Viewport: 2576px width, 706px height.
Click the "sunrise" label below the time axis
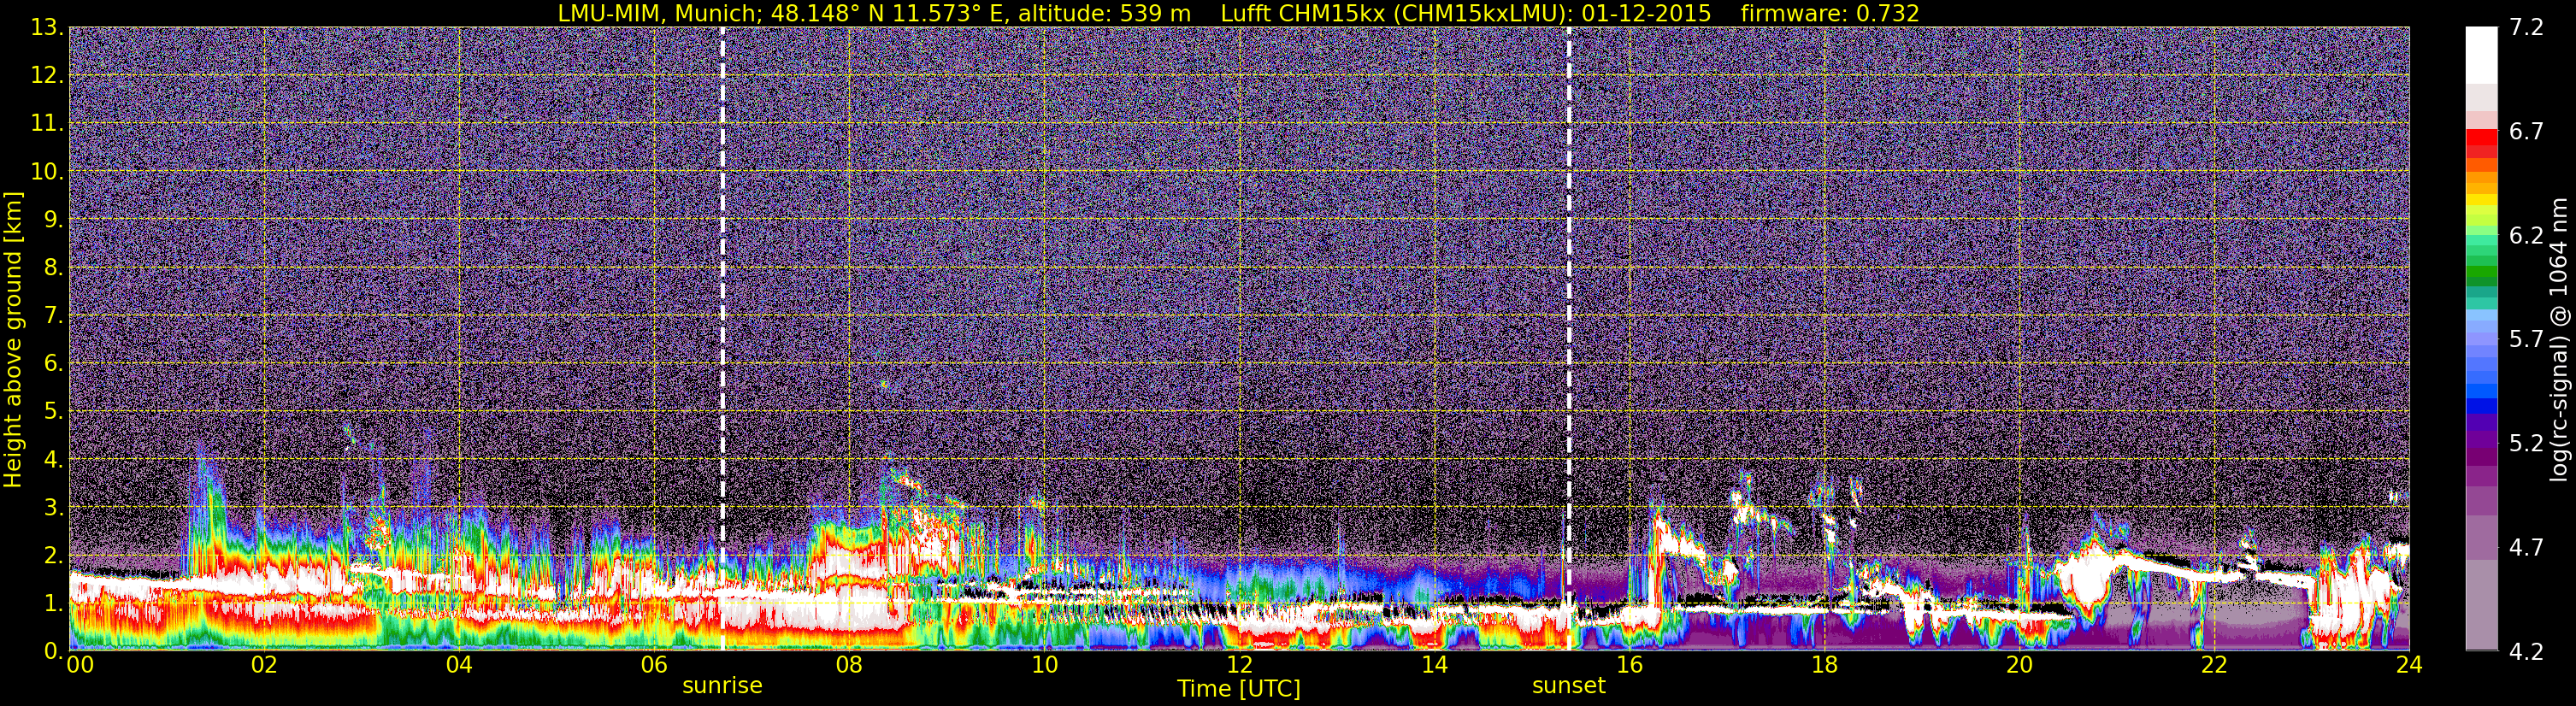(722, 686)
